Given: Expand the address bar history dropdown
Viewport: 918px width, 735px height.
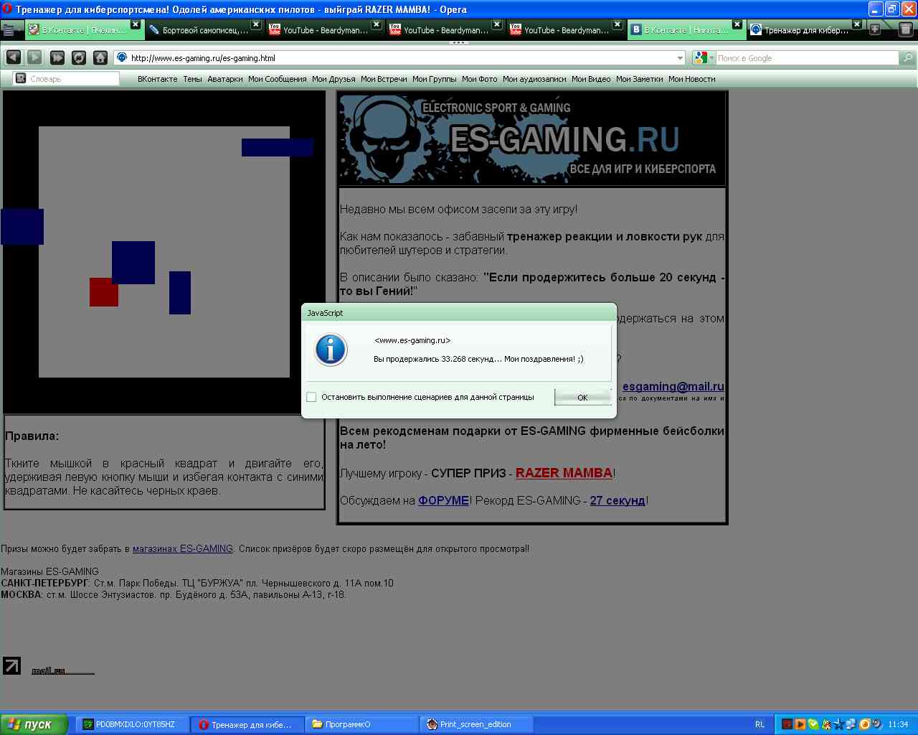Looking at the screenshot, I should point(680,58).
